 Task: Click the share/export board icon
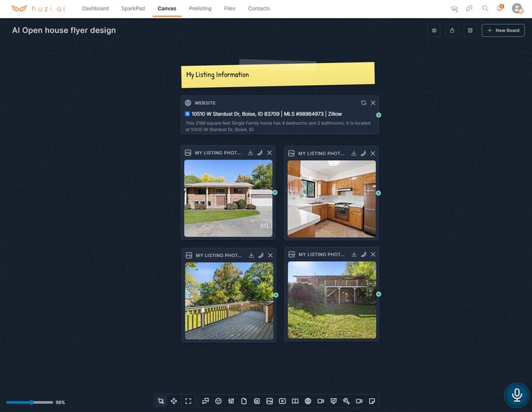point(452,31)
